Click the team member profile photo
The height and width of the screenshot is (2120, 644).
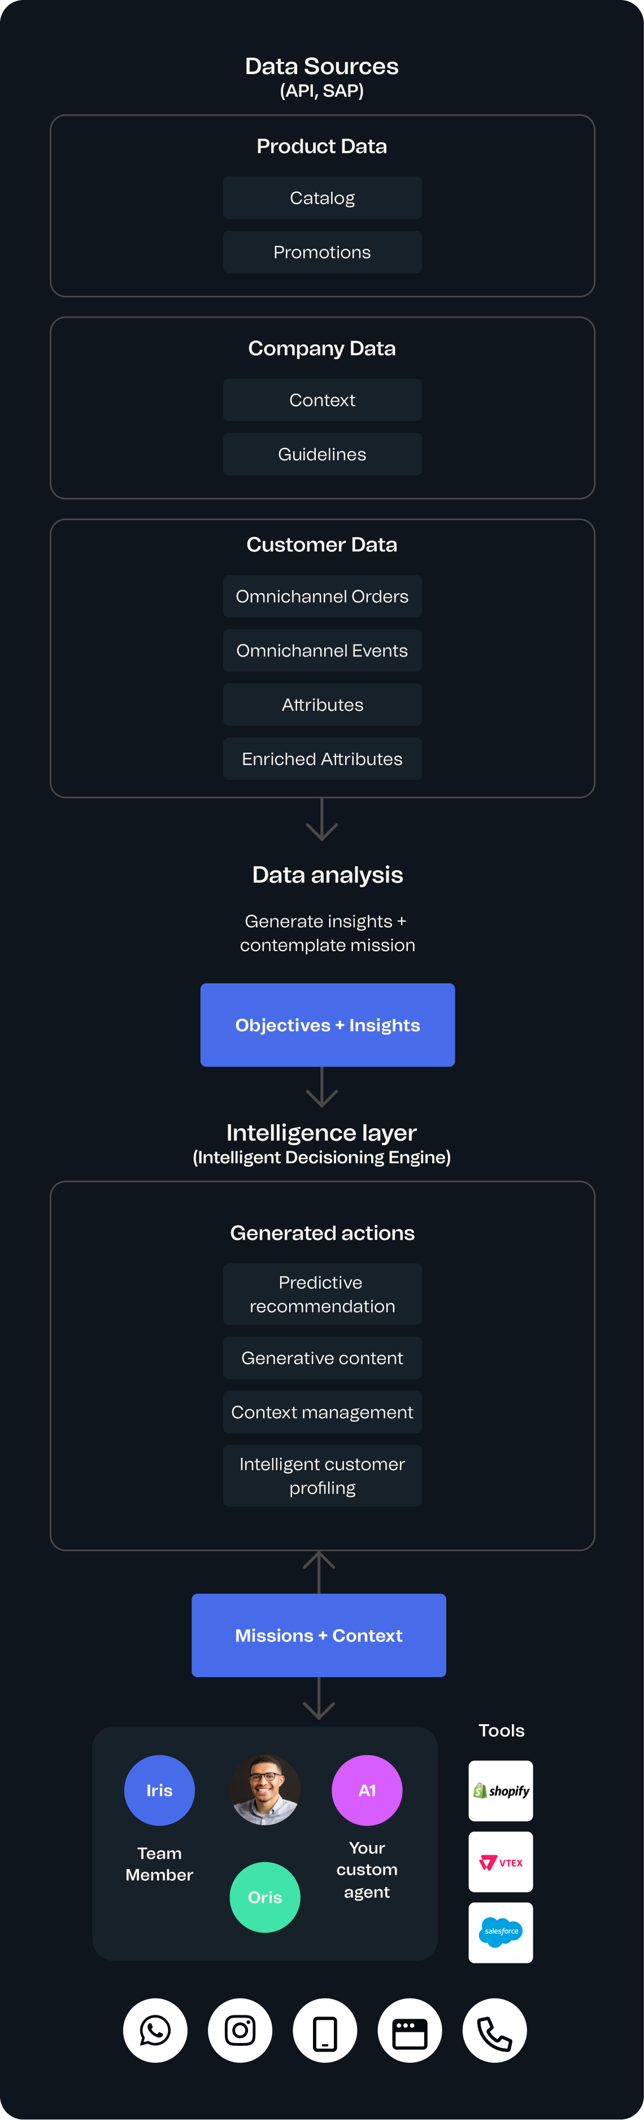[265, 1790]
